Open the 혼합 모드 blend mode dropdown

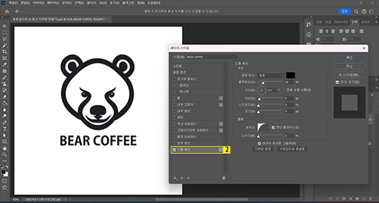coord(271,75)
